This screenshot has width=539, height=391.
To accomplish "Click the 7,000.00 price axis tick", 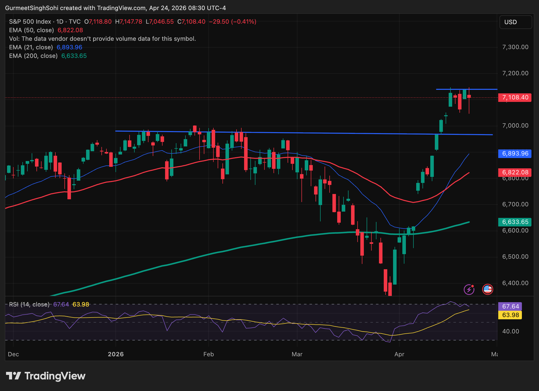I will pyautogui.click(x=515, y=126).
